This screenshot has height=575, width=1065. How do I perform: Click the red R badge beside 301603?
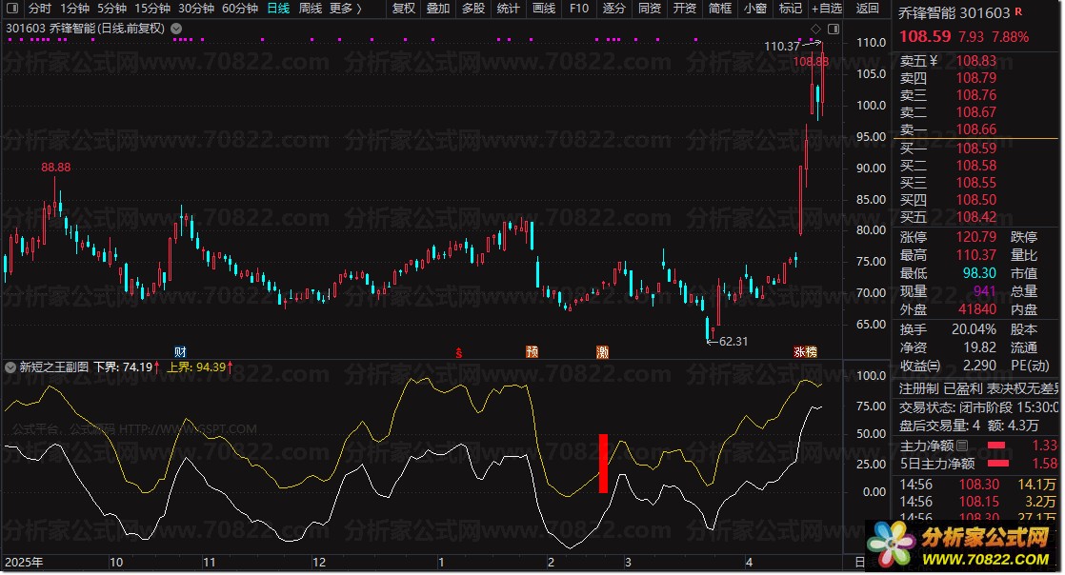tap(1019, 11)
